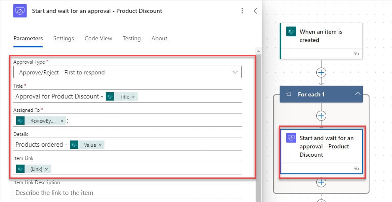Select the 'When an item is created' trigger card

pyautogui.click(x=321, y=41)
